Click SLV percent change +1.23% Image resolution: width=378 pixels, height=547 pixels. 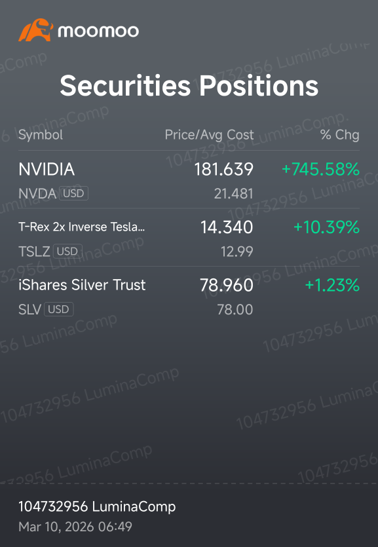coord(332,285)
